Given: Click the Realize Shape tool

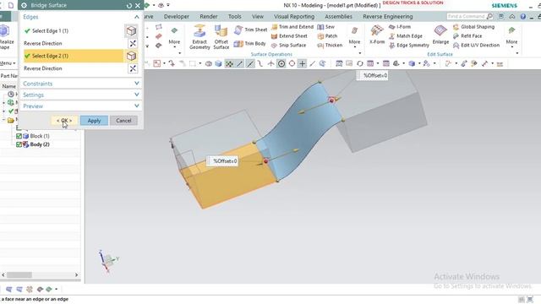Looking at the screenshot, I should coord(6,37).
